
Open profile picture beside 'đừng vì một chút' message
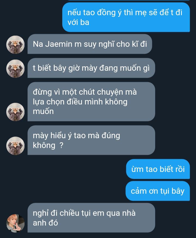coord(15,112)
